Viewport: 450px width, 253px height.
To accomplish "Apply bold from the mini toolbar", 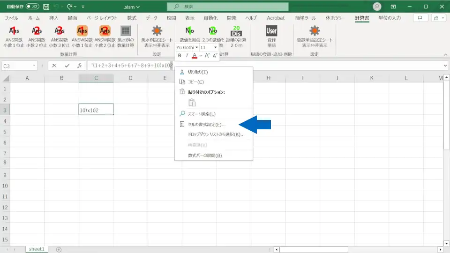I will [180, 56].
